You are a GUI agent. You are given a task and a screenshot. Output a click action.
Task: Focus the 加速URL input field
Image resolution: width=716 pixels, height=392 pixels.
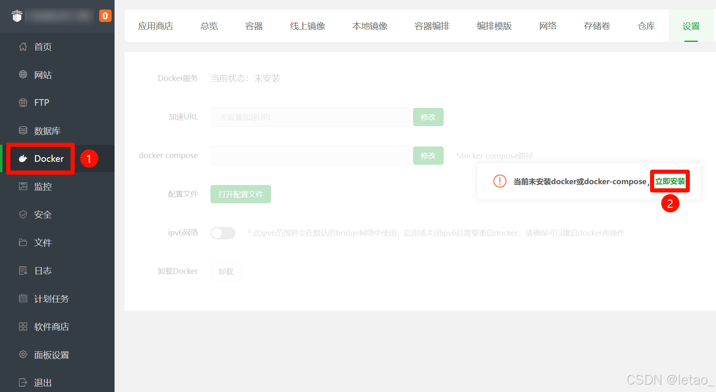pos(310,117)
